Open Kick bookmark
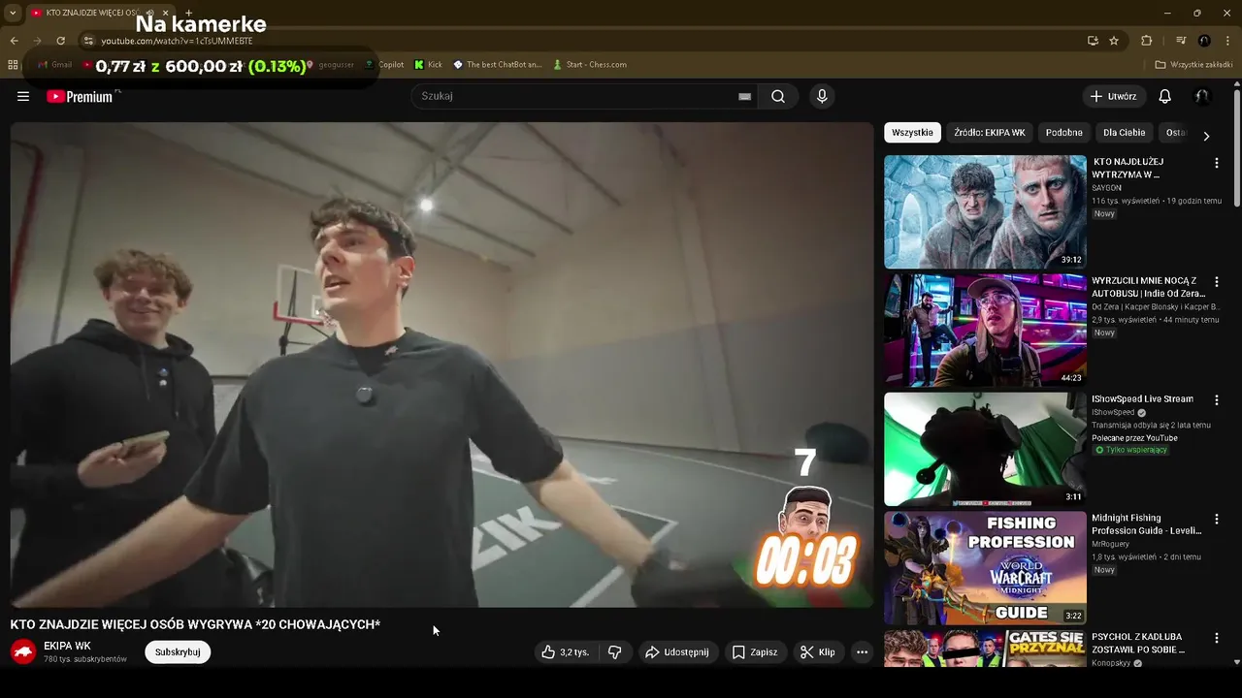 [428, 65]
